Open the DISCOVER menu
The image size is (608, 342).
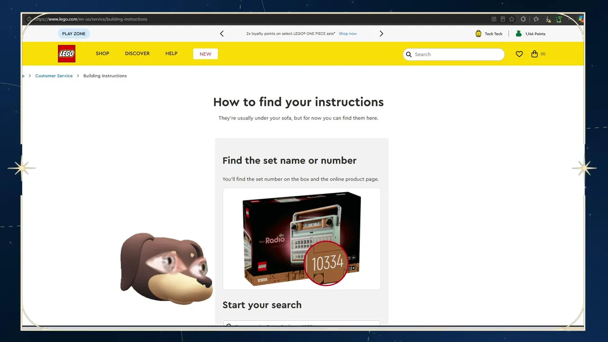[x=137, y=54]
